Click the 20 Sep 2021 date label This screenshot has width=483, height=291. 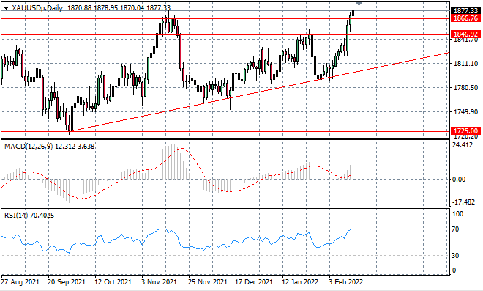coord(67,281)
